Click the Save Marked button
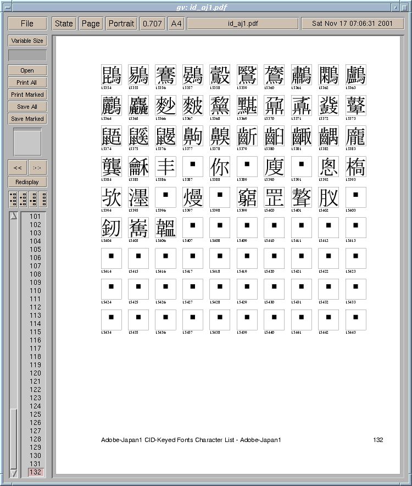Image resolution: width=412 pixels, height=486 pixels. point(27,119)
